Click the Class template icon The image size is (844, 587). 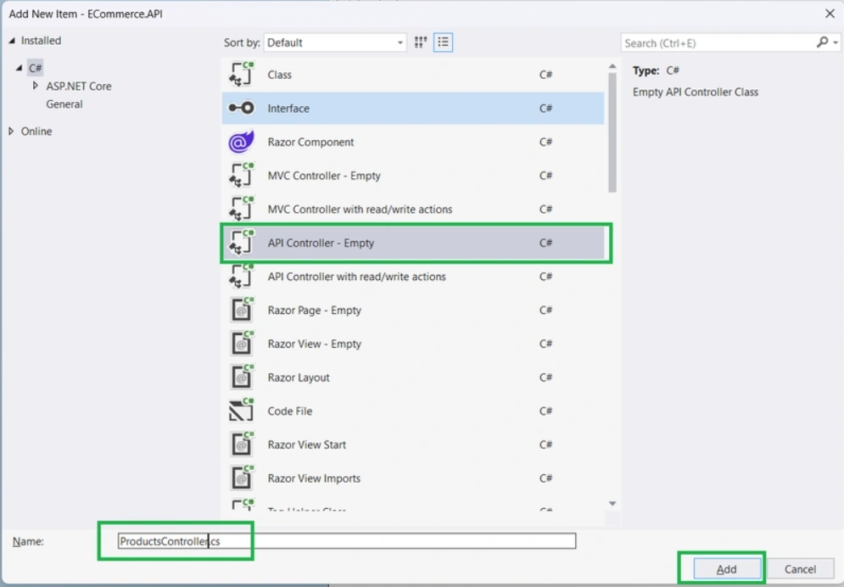tap(241, 75)
